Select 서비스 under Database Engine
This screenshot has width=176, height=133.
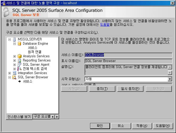click(33, 48)
